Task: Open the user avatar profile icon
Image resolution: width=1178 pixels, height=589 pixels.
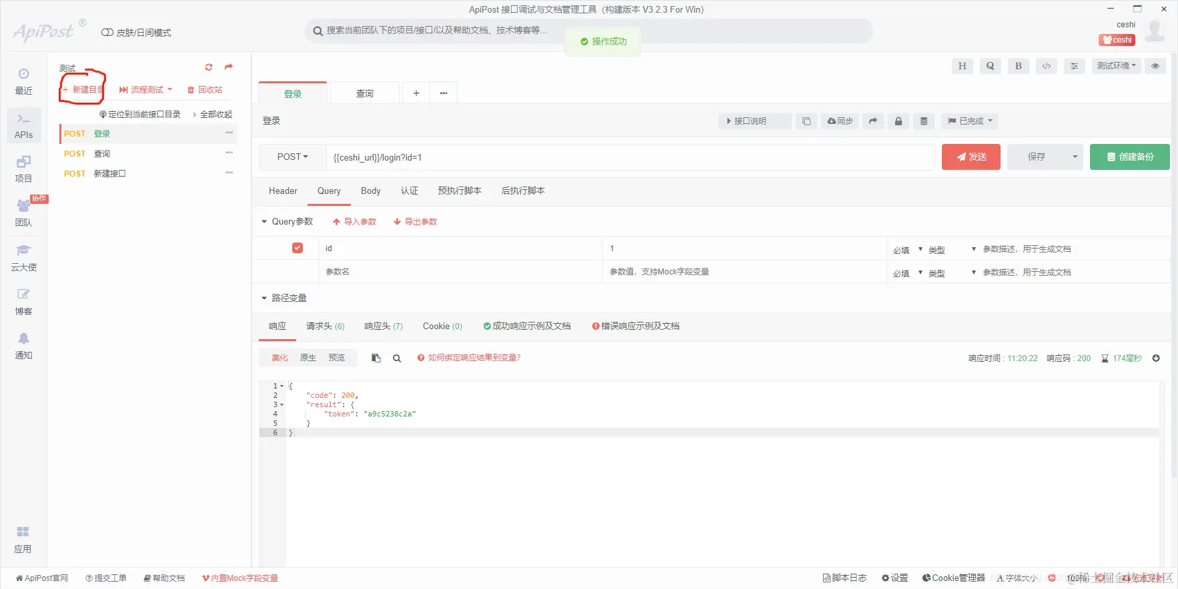Action: tap(1155, 31)
